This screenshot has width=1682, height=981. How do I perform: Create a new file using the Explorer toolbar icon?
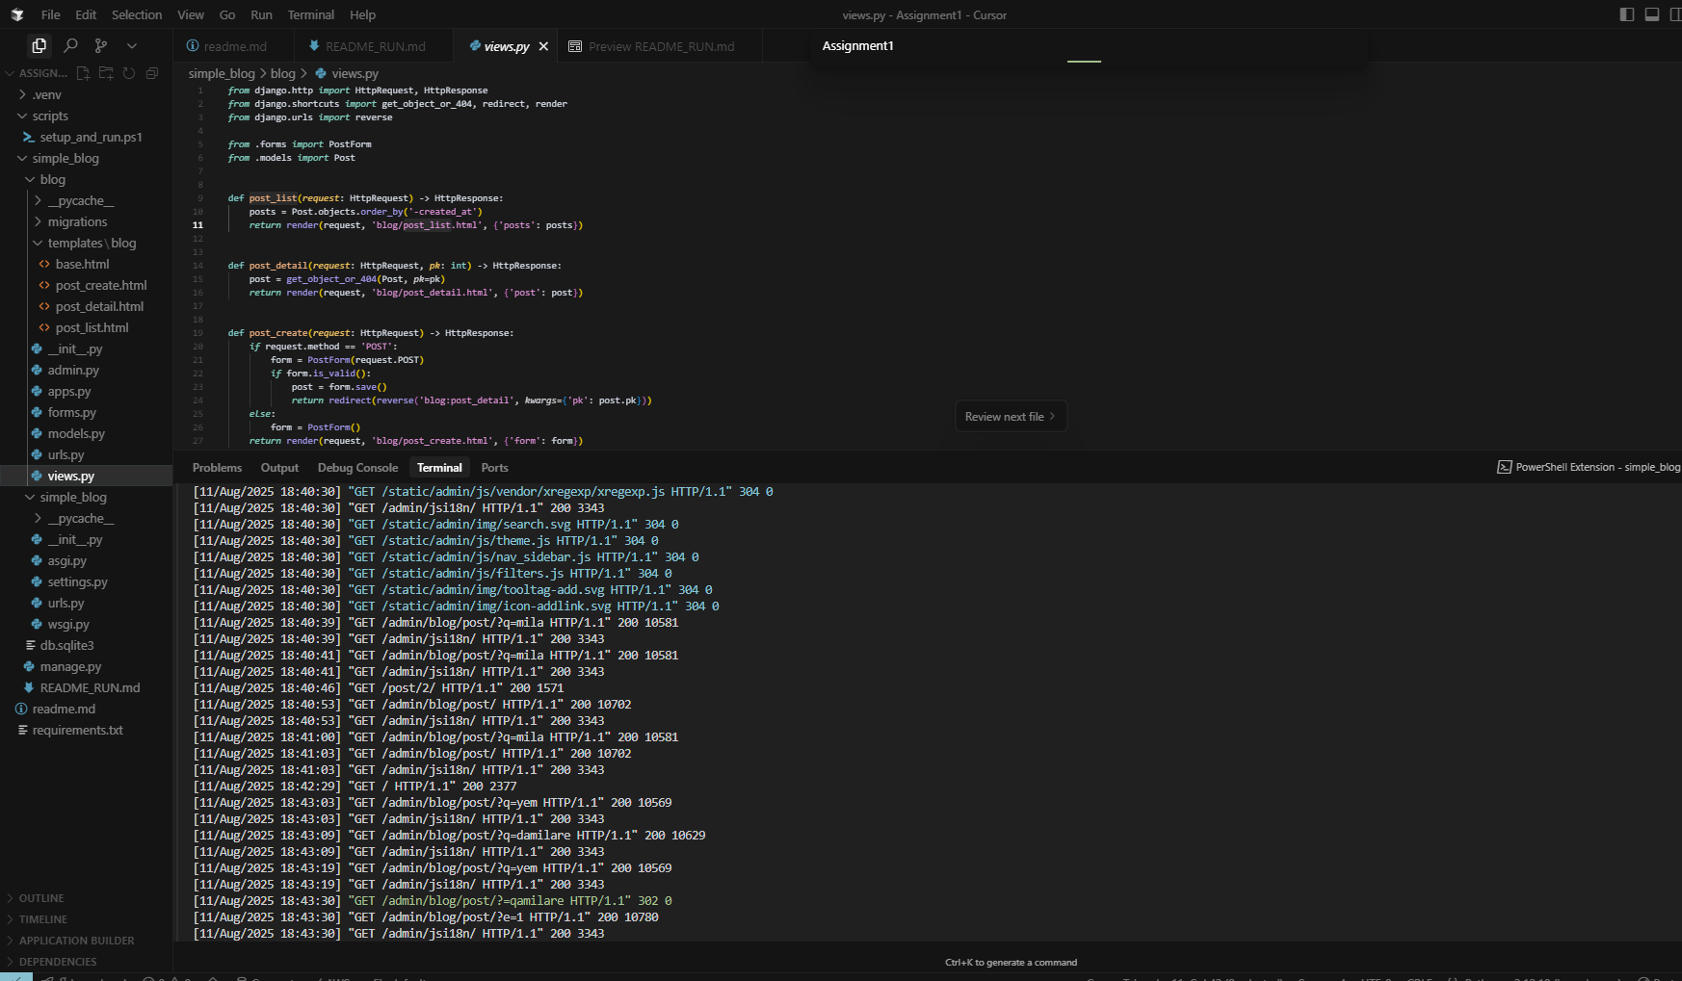[83, 72]
